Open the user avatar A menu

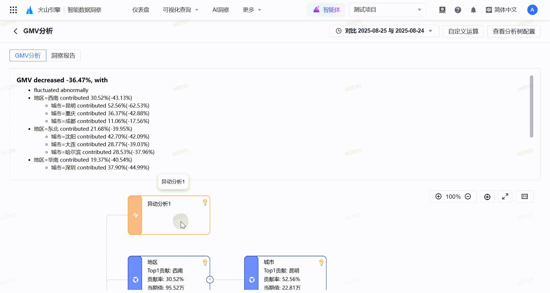coord(532,10)
